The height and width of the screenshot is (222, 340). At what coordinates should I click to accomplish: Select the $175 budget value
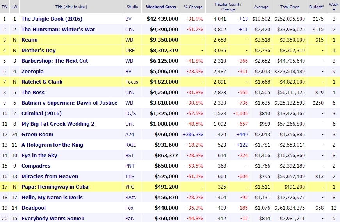tap(318, 19)
